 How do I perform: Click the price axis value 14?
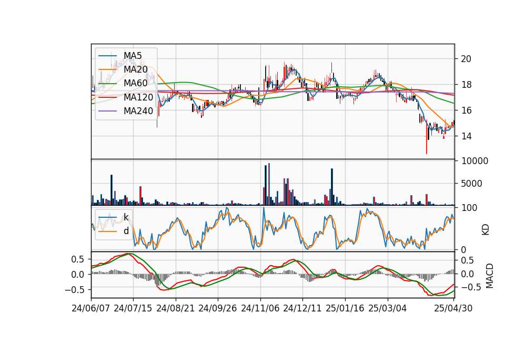(466, 136)
